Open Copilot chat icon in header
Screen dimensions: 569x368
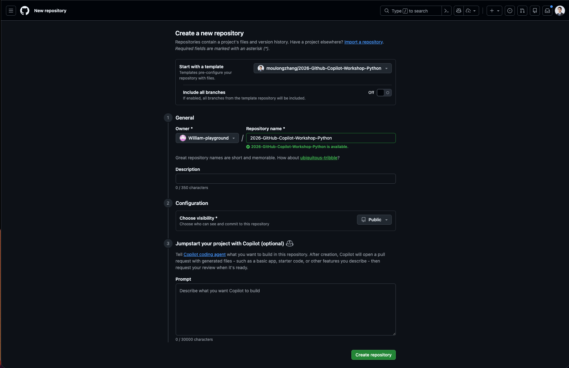point(459,11)
